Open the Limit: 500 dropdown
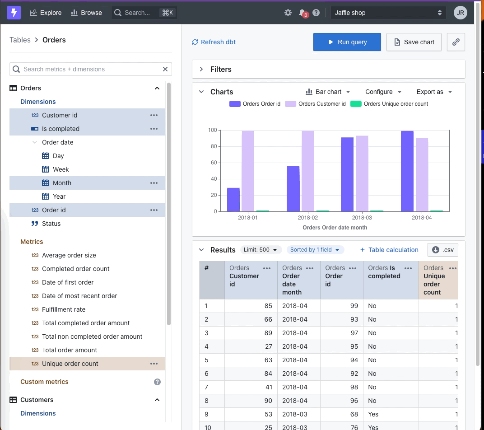This screenshot has width=484, height=430. pyautogui.click(x=261, y=250)
